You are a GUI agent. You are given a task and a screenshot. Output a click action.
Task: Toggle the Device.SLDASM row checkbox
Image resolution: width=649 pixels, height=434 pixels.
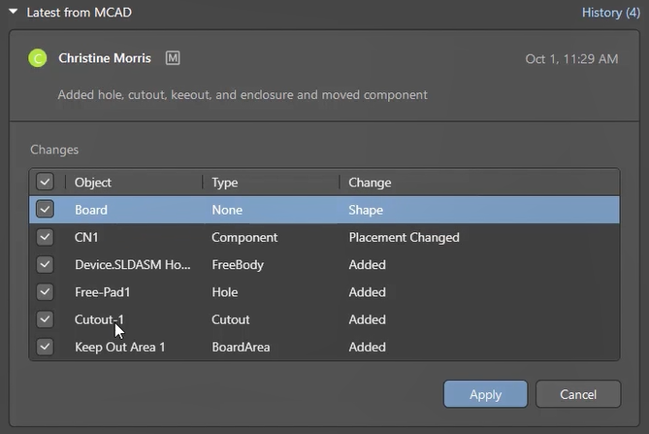tap(45, 264)
